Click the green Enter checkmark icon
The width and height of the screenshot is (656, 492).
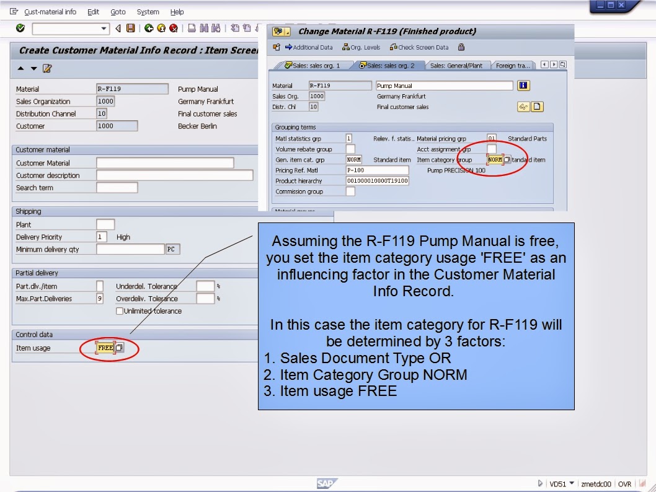click(20, 29)
